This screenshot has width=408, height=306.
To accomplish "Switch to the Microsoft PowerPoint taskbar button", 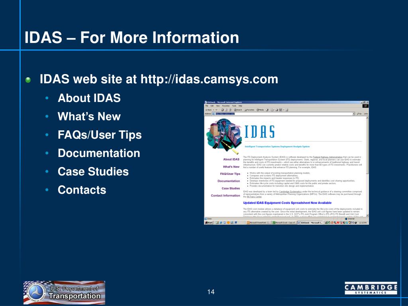I will 259,223.
